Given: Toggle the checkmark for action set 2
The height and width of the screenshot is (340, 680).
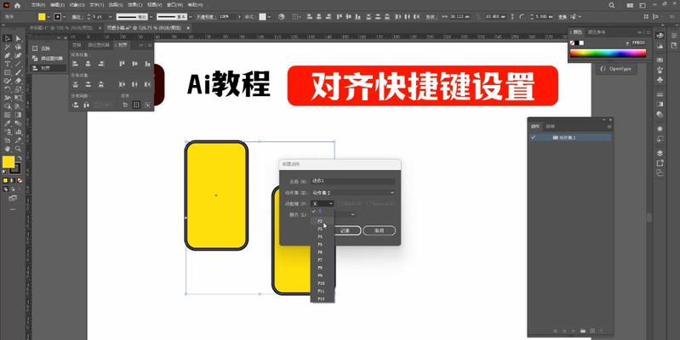Looking at the screenshot, I should pos(533,138).
